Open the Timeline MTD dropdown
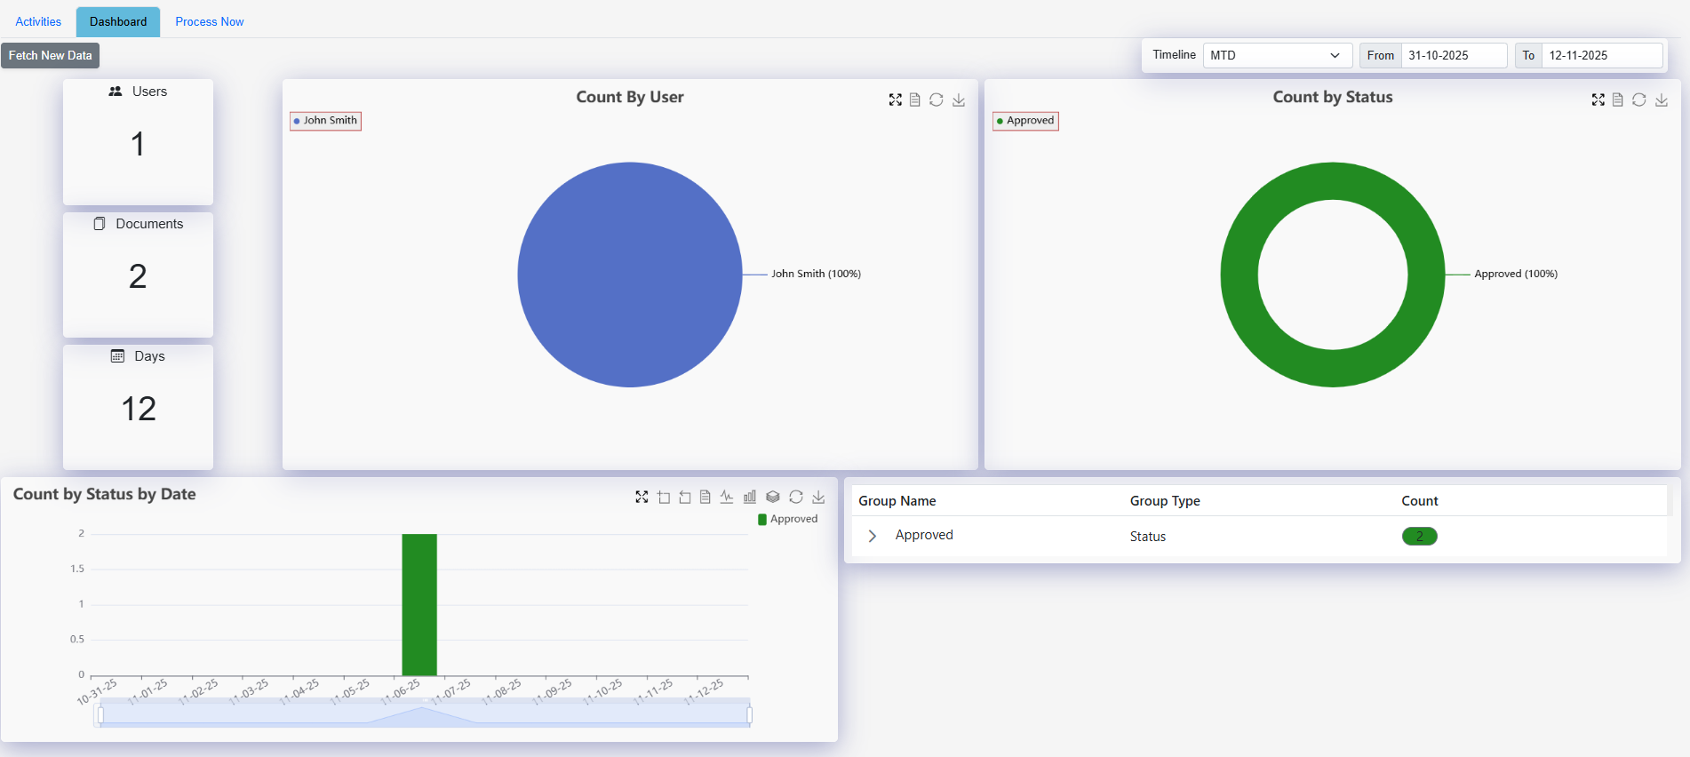Screen dimensions: 1690x757 coord(1277,55)
